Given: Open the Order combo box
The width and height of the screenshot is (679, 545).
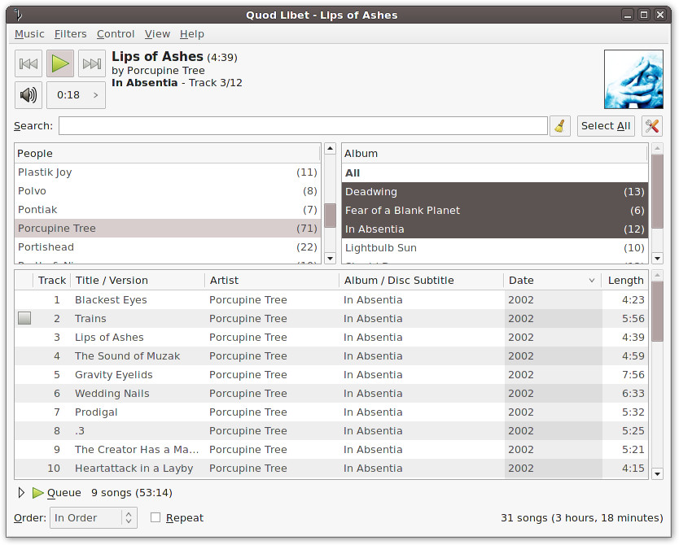Looking at the screenshot, I should point(94,517).
